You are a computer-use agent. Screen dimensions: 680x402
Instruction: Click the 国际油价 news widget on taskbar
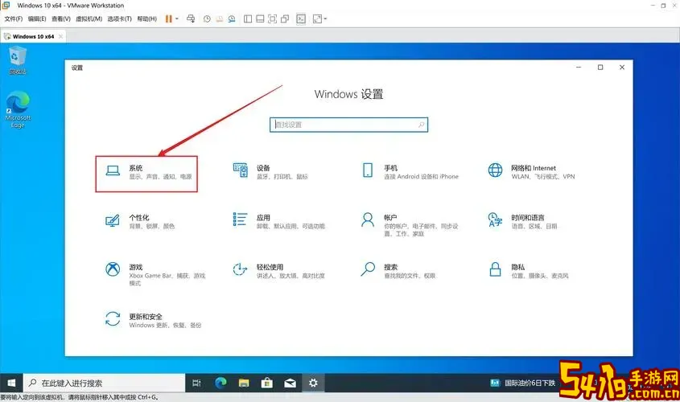pos(522,383)
